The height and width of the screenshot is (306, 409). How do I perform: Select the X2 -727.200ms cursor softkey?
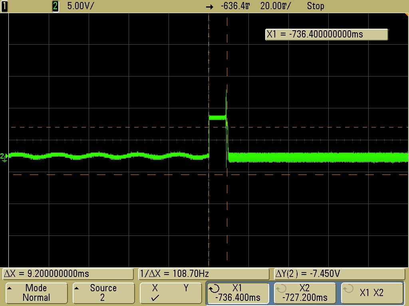pos(305,293)
